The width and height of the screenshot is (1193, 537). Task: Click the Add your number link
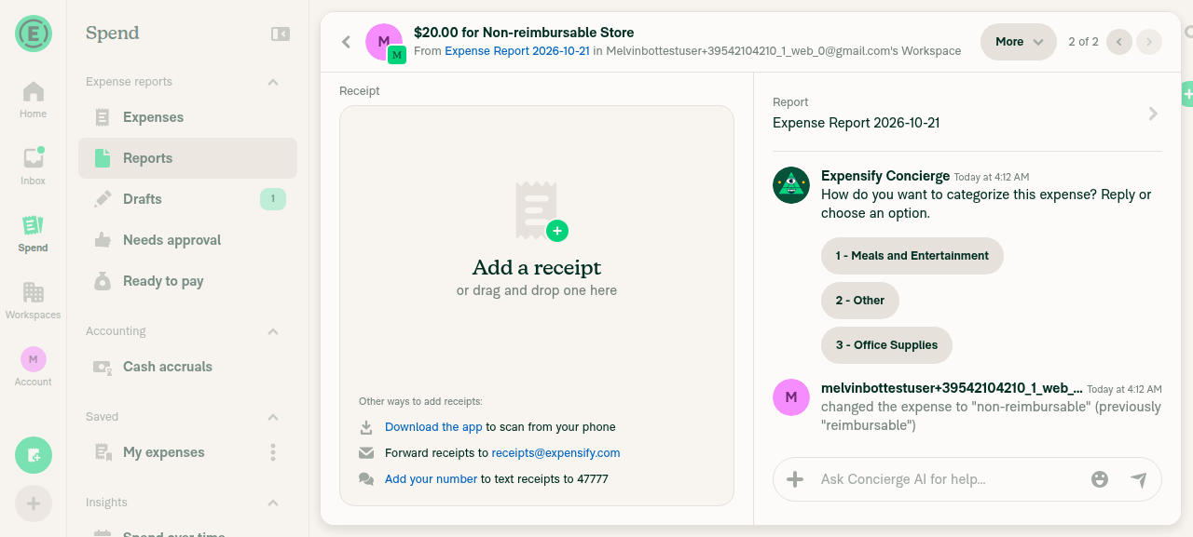point(431,479)
